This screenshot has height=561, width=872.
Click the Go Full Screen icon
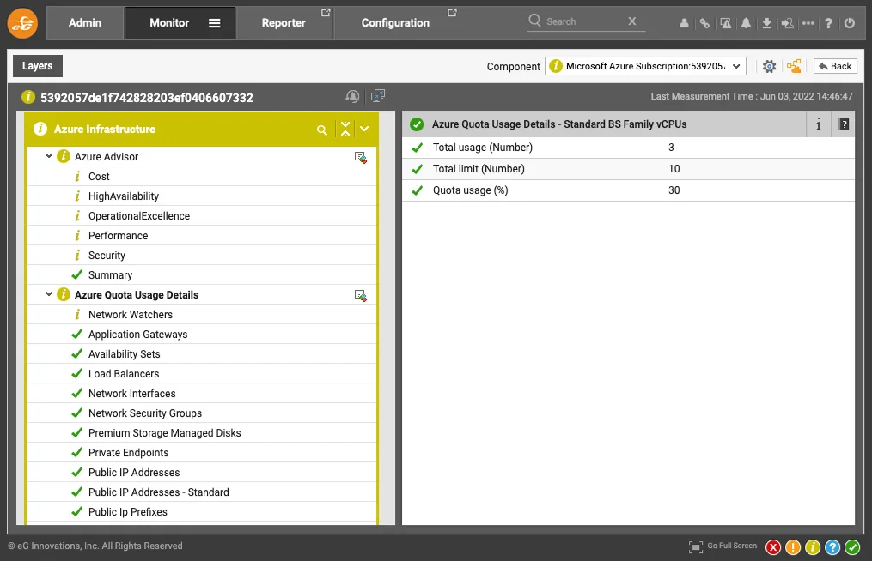click(x=696, y=547)
